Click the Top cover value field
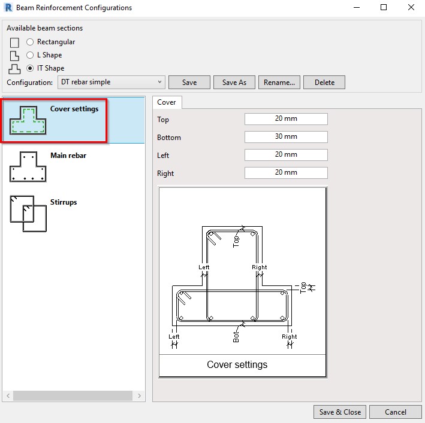The width and height of the screenshot is (425, 423). pos(286,119)
